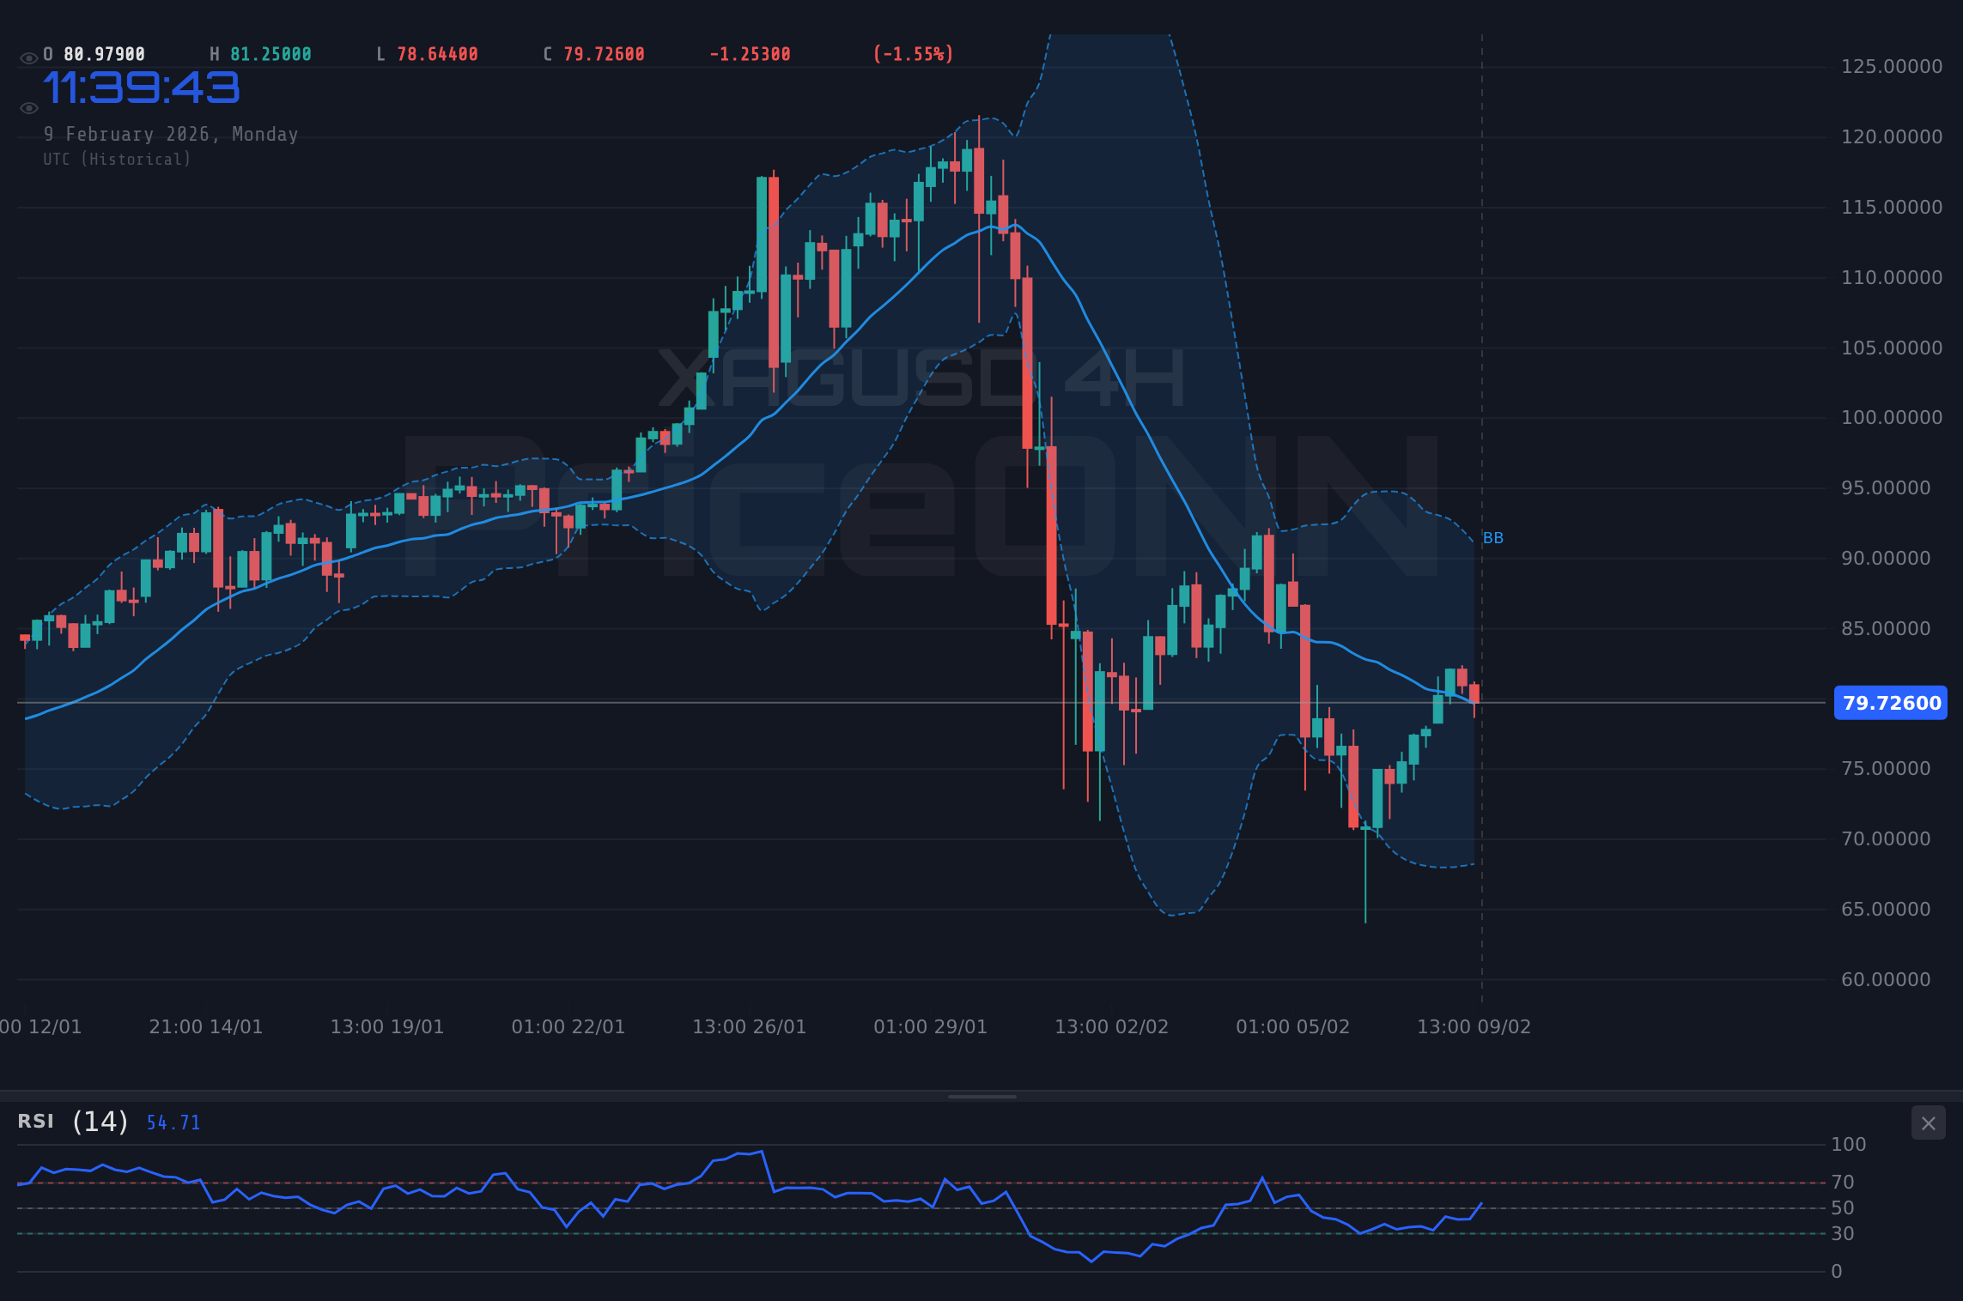This screenshot has height=1301, width=1963.
Task: Click the 21:00 14/01 time label
Action: 206,1027
